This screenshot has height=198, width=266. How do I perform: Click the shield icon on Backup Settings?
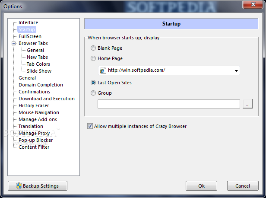click(19, 186)
